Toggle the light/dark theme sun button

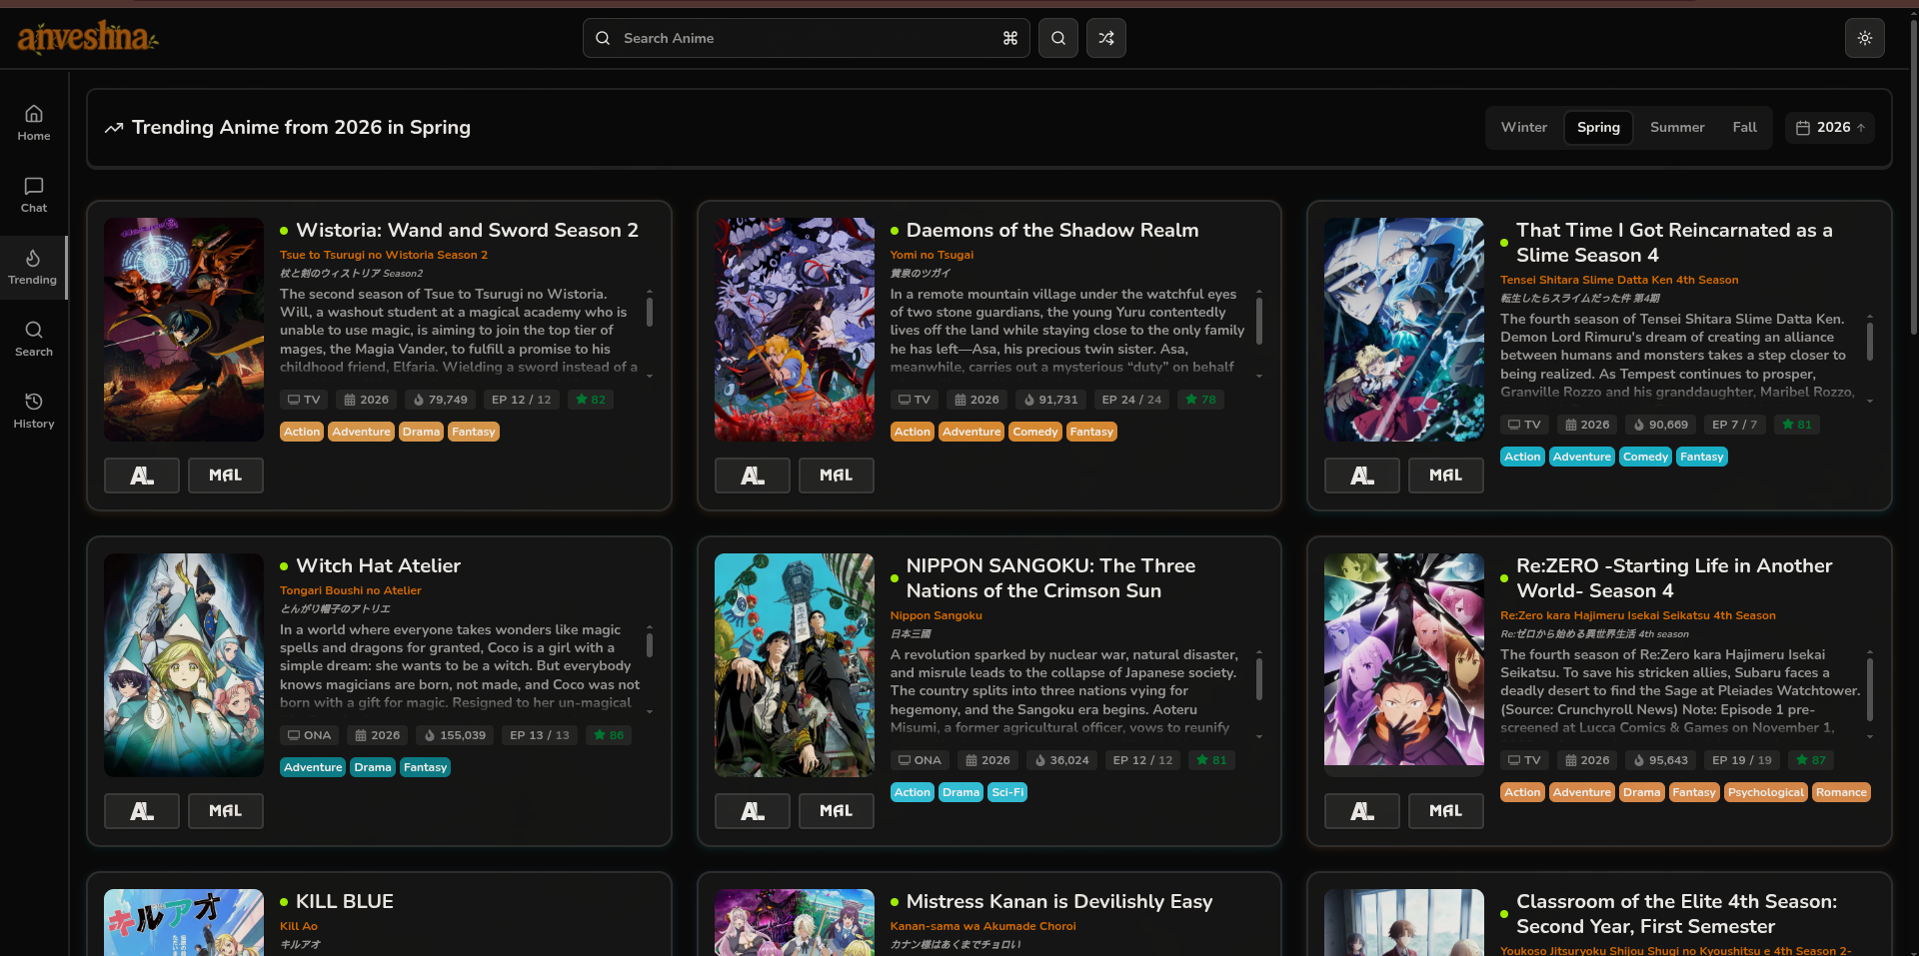(x=1864, y=38)
